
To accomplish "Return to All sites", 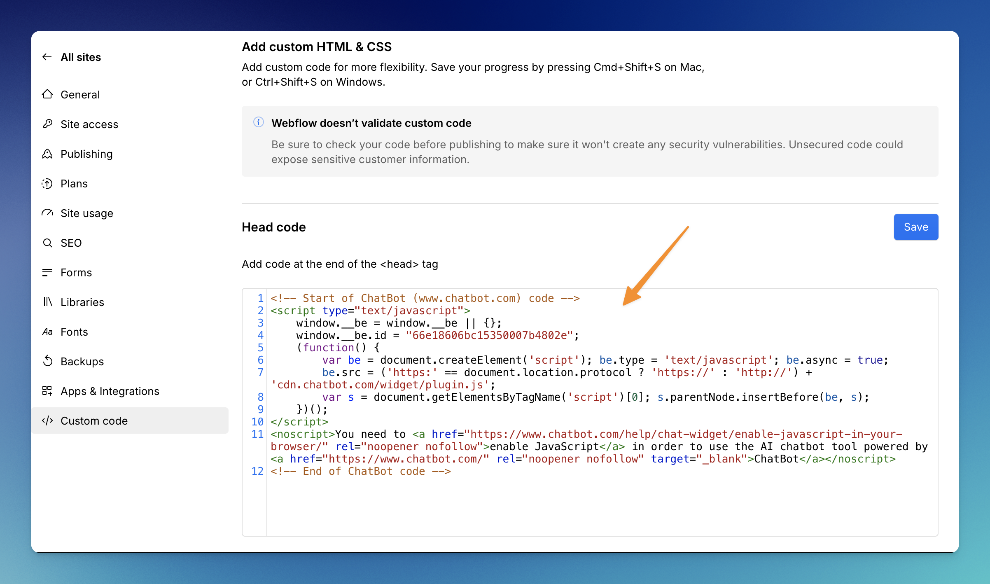I will tap(81, 57).
